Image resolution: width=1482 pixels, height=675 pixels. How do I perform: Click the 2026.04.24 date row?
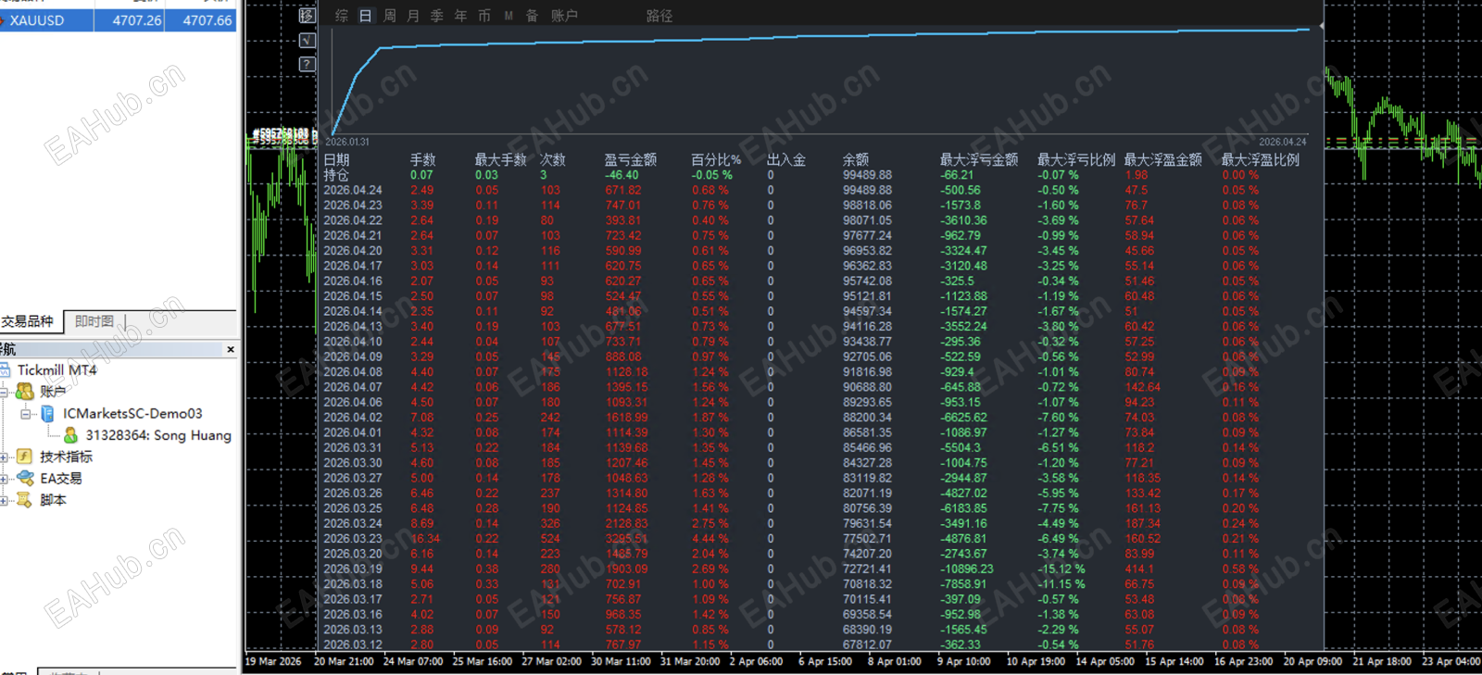point(353,190)
